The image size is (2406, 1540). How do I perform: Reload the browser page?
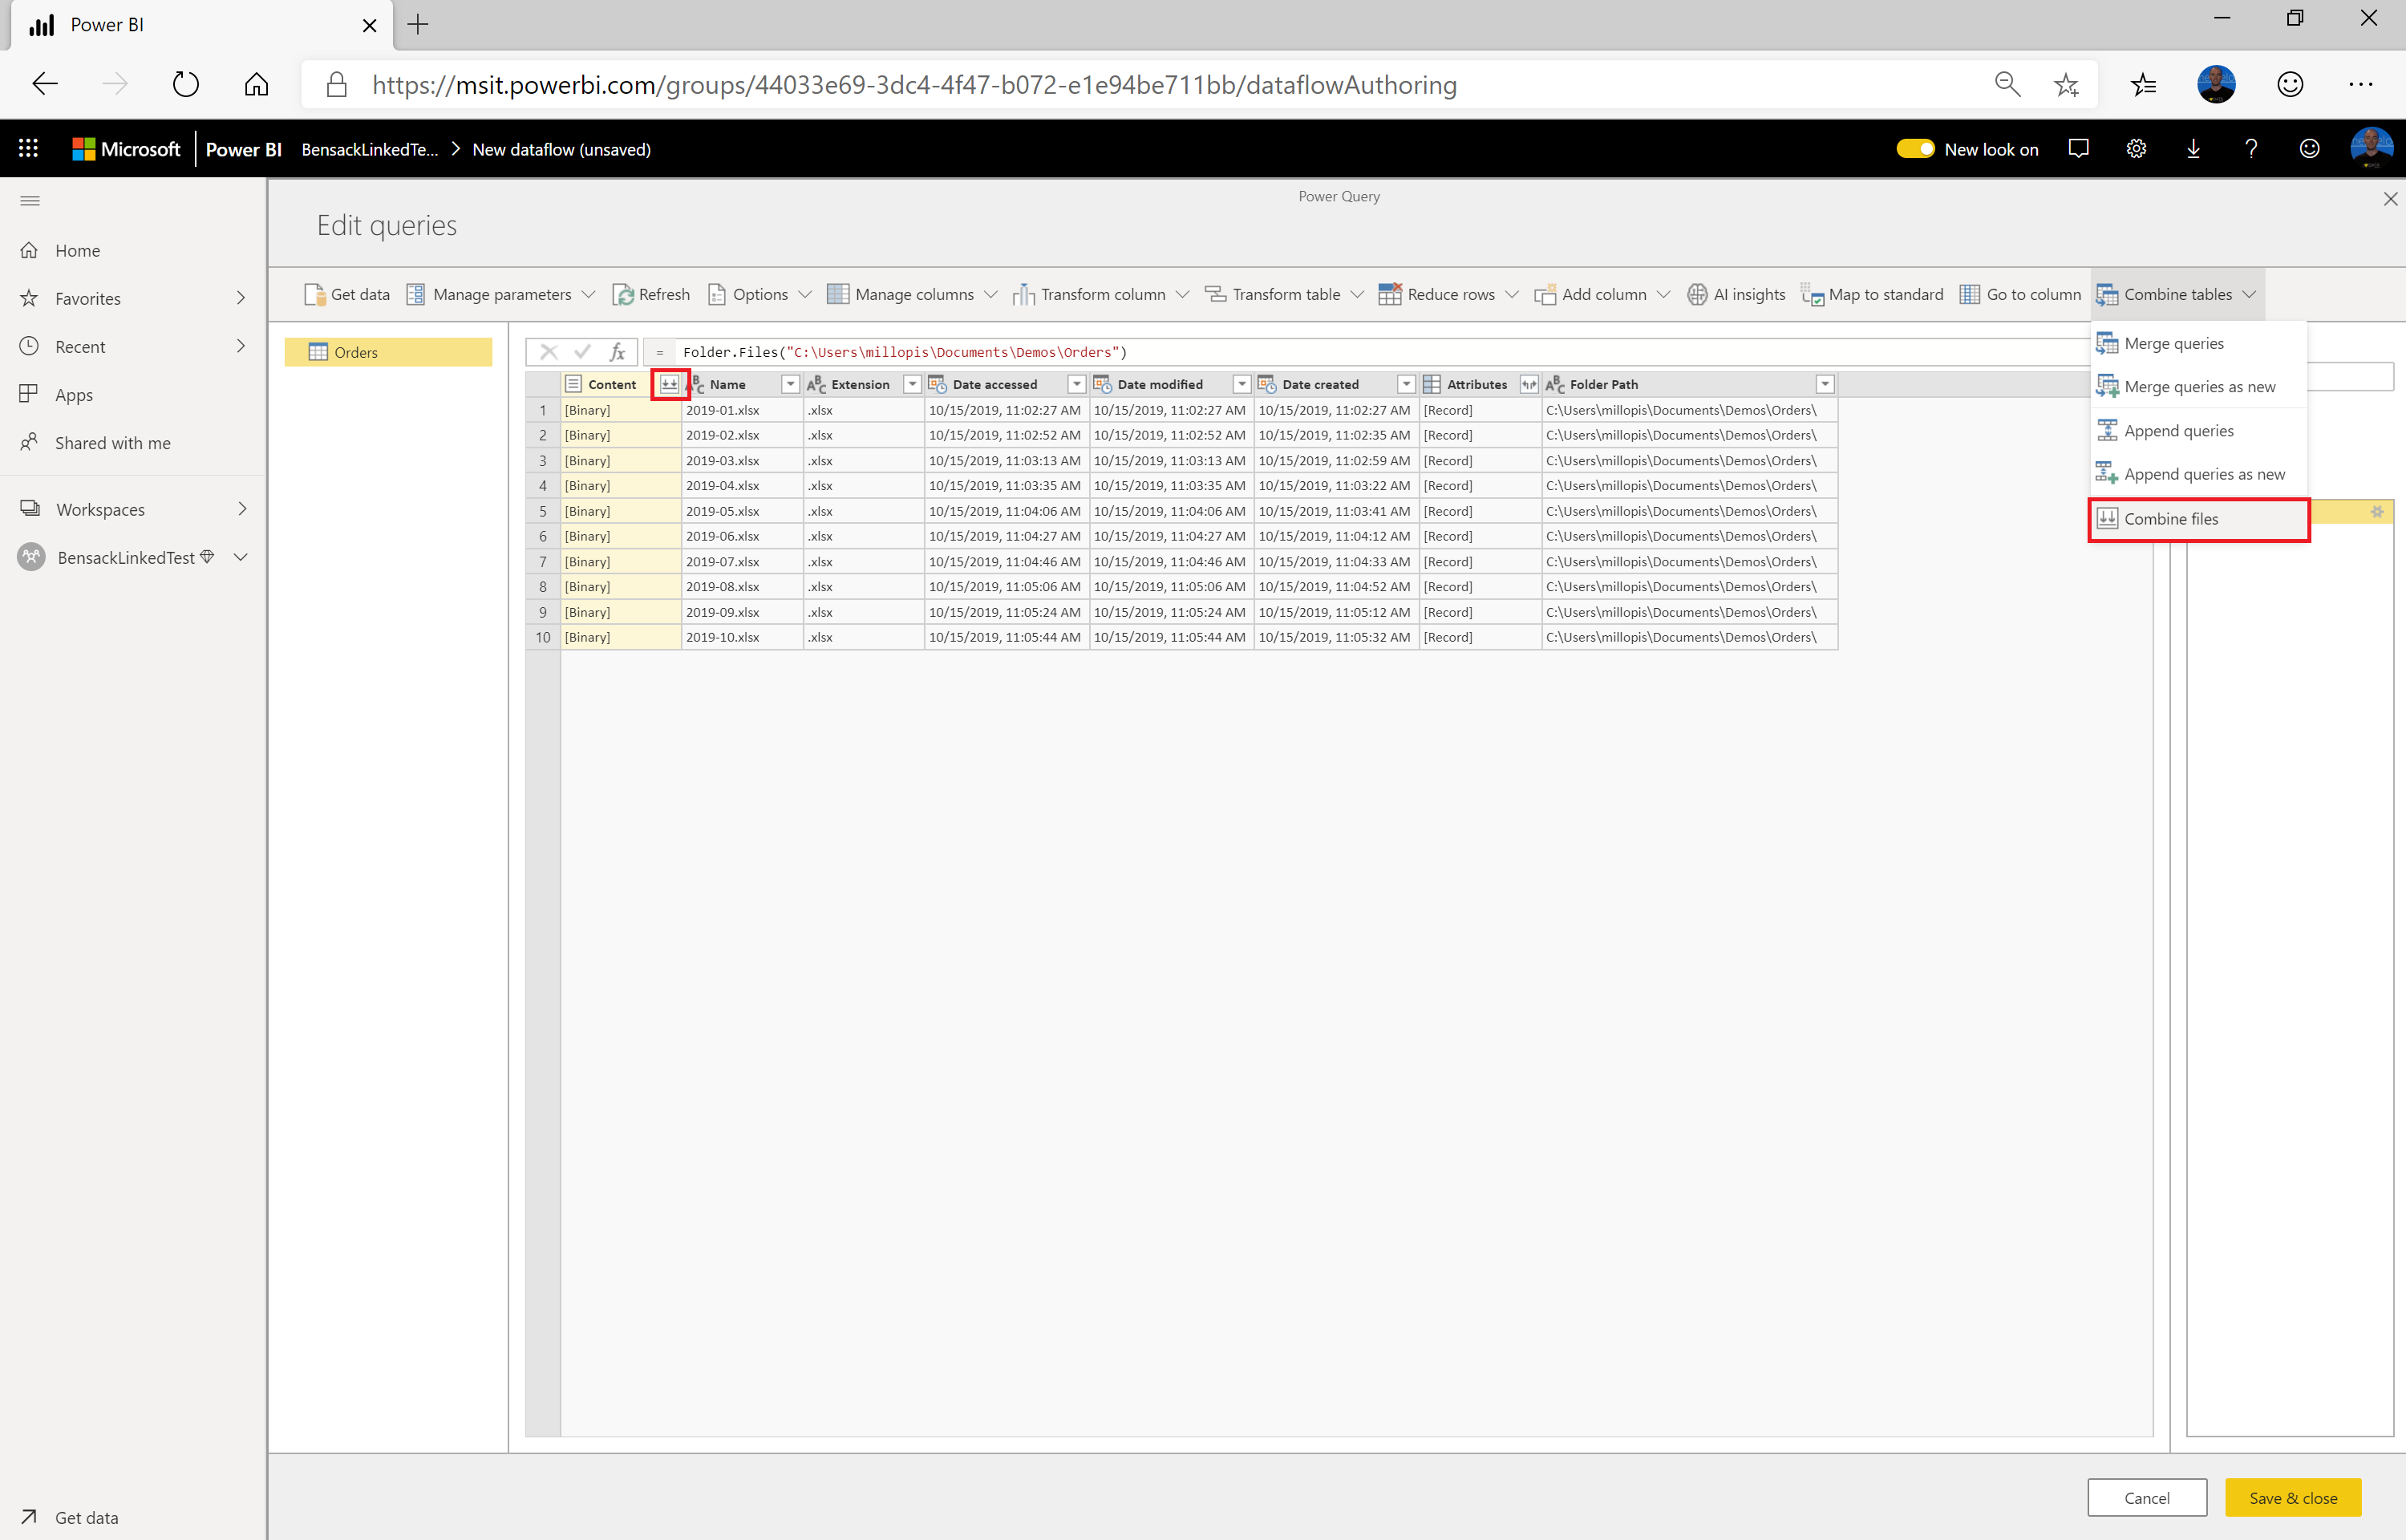click(x=186, y=84)
